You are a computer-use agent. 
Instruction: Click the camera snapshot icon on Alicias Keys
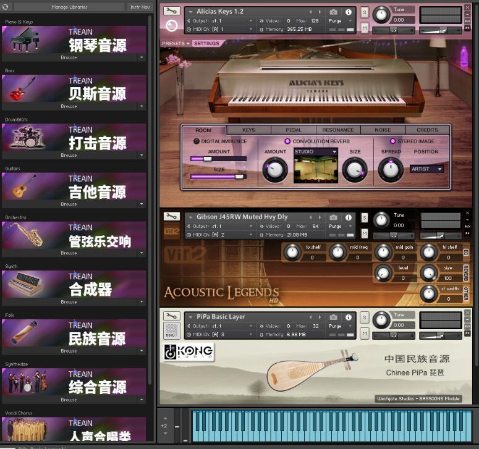click(x=334, y=12)
